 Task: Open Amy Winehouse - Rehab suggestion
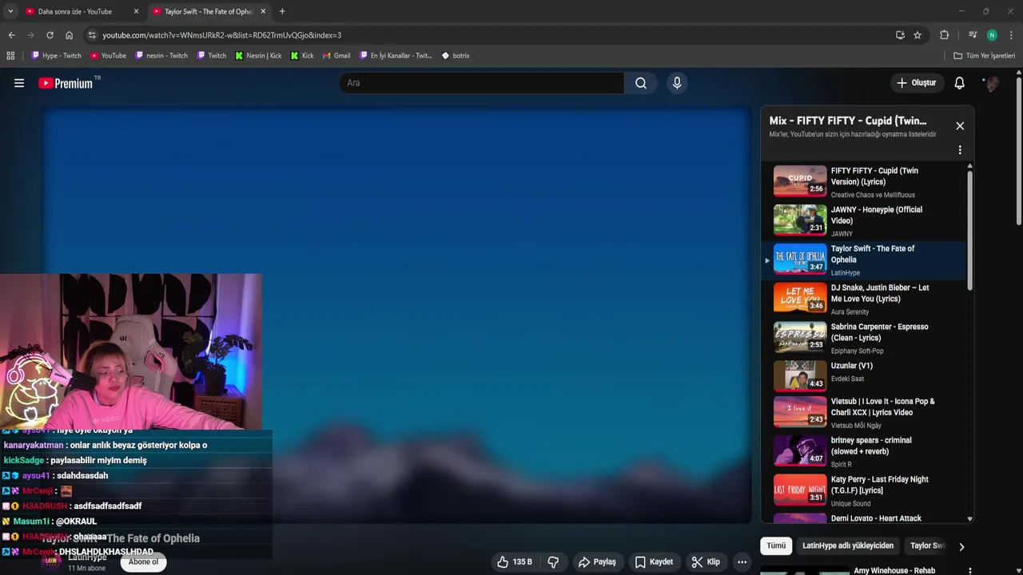(894, 571)
